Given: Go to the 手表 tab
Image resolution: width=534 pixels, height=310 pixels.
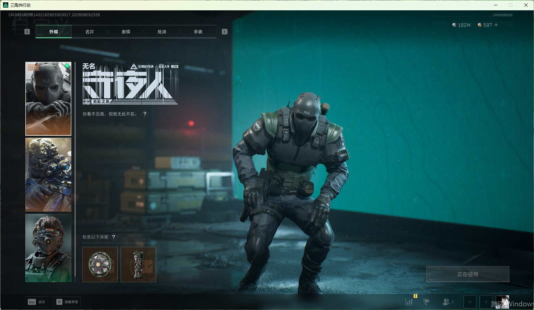Looking at the screenshot, I should (x=198, y=32).
